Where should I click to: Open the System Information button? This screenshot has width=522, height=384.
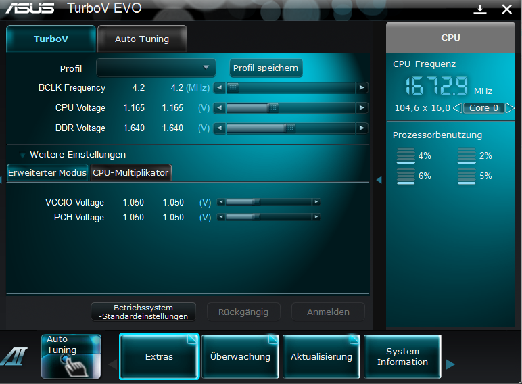(x=402, y=356)
